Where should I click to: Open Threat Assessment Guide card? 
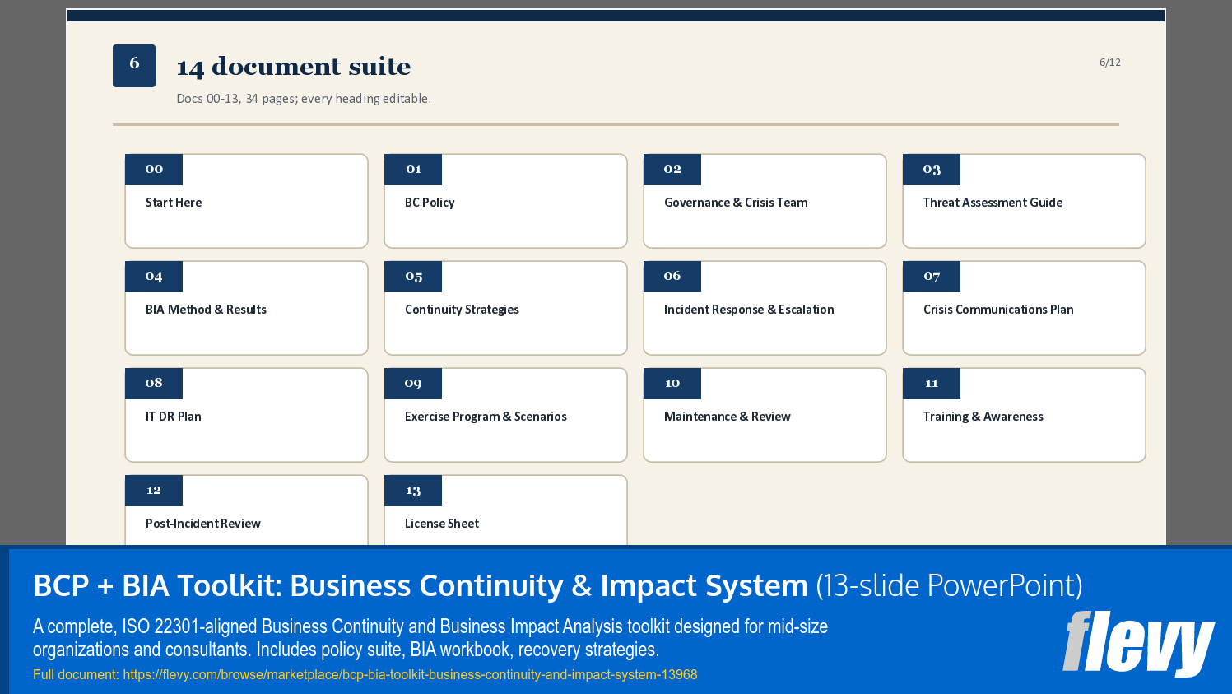pos(1024,201)
